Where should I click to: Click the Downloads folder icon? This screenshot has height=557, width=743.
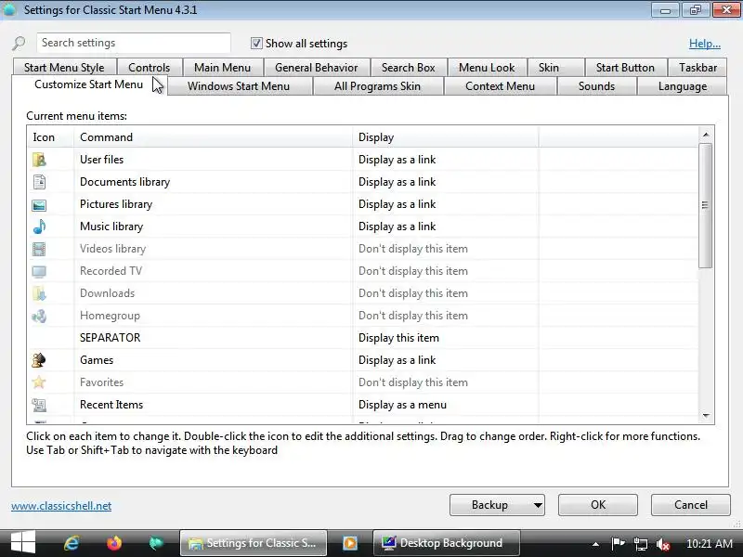click(x=39, y=293)
